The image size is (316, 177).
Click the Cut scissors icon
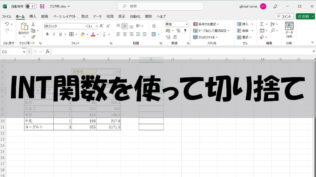[x=33, y=24]
